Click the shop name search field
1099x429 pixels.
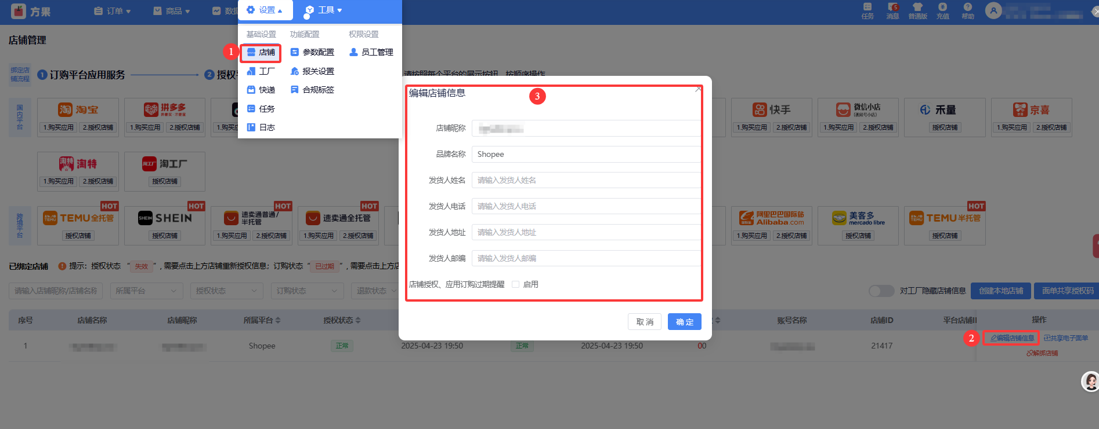pyautogui.click(x=56, y=291)
